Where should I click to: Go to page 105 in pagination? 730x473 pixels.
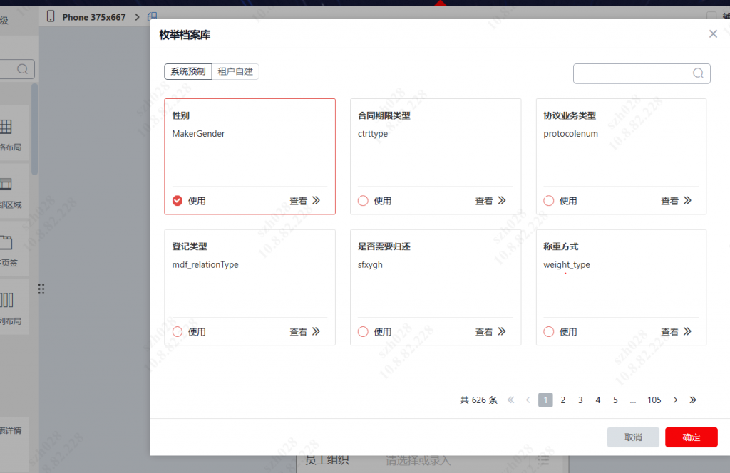point(654,400)
